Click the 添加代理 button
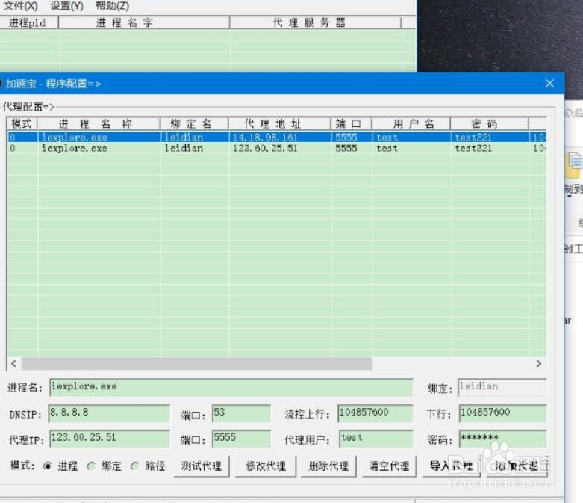The height and width of the screenshot is (503, 583). (516, 466)
